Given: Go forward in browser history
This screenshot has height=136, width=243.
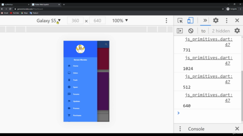Looking at the screenshot, I should (x=6, y=9).
